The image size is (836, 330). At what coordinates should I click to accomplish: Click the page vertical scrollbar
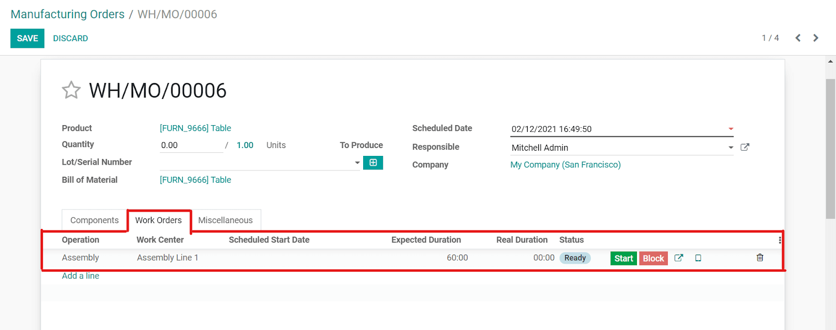pyautogui.click(x=830, y=149)
